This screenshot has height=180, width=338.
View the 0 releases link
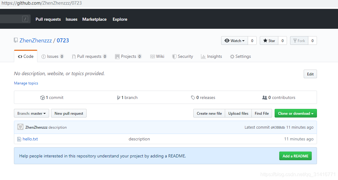203,98
